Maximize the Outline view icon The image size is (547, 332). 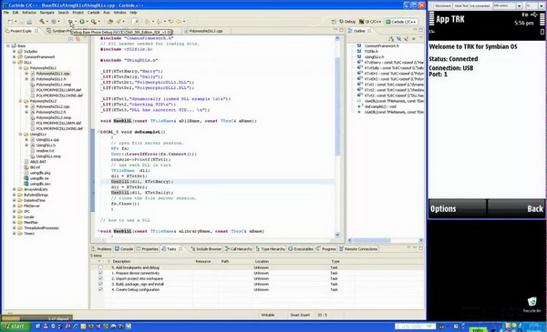pos(420,30)
